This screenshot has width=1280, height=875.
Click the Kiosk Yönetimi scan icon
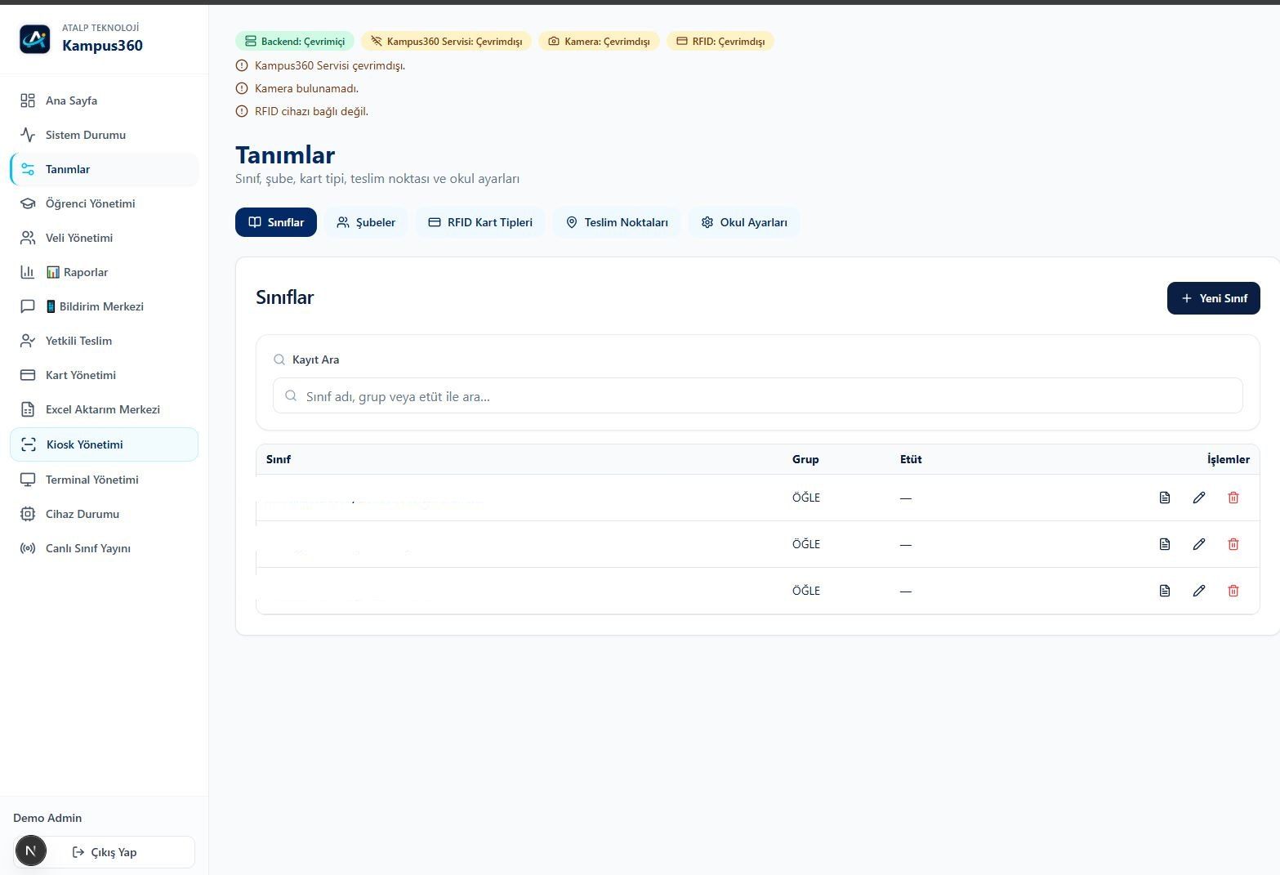coord(29,444)
